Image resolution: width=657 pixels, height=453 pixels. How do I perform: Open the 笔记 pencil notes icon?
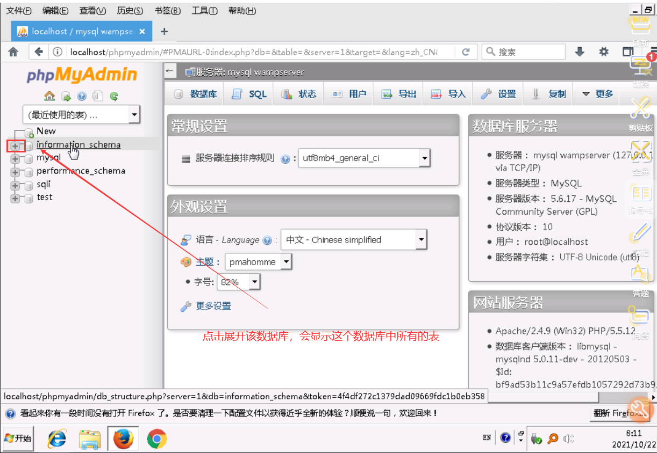coord(640,232)
